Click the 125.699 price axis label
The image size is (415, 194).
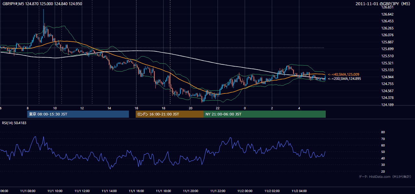(388, 49)
